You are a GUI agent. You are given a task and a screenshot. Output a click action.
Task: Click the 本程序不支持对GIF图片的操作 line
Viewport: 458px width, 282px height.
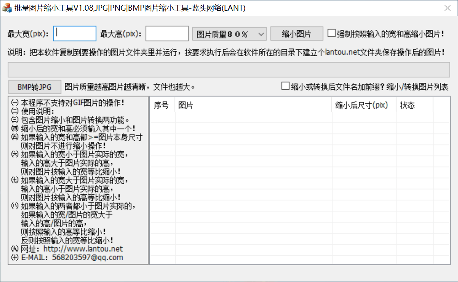coord(73,103)
